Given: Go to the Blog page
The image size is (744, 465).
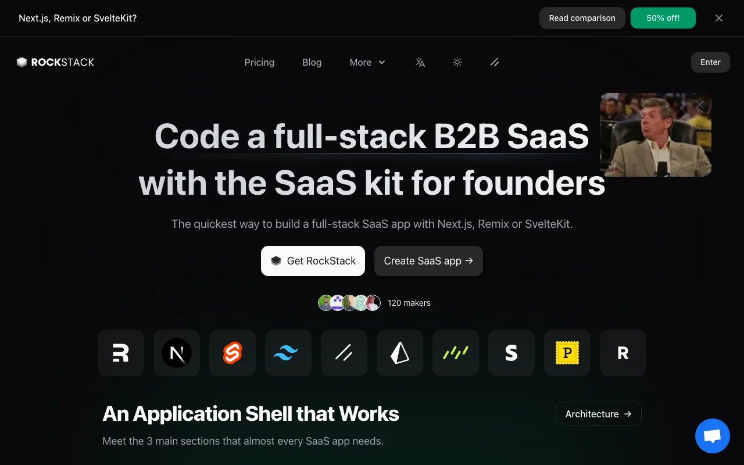Looking at the screenshot, I should tap(312, 62).
